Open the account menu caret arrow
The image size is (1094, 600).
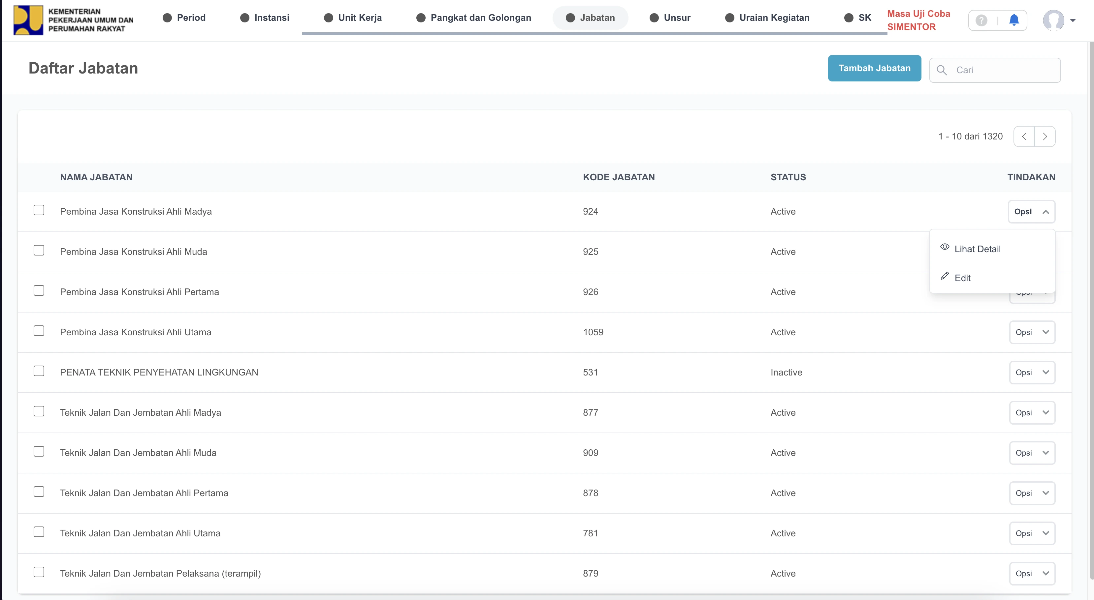(1072, 20)
